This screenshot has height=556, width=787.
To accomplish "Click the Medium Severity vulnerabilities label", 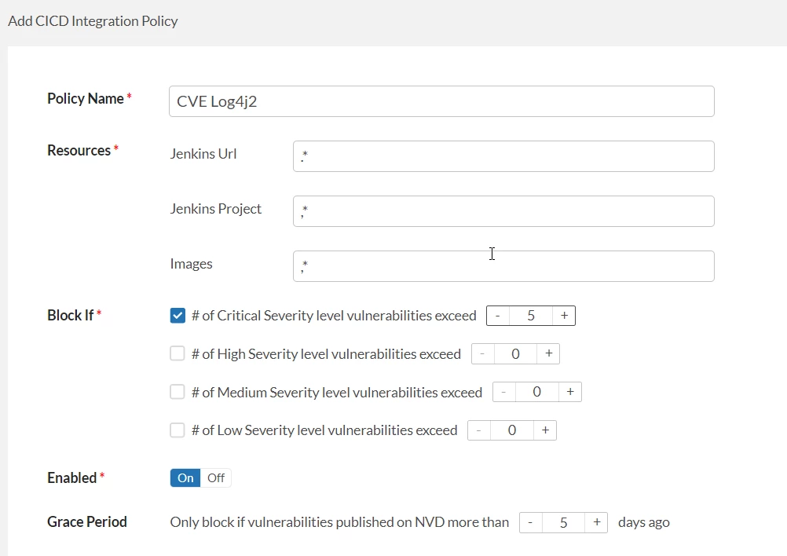I will [337, 392].
